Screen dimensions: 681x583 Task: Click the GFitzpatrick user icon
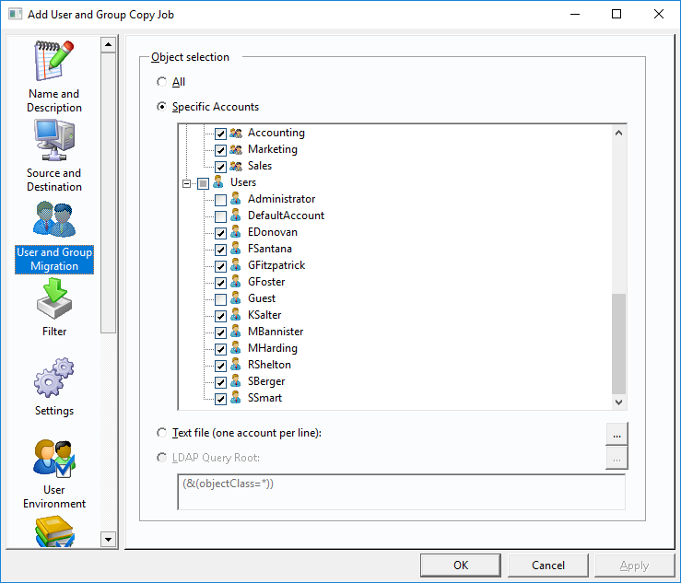click(x=236, y=265)
